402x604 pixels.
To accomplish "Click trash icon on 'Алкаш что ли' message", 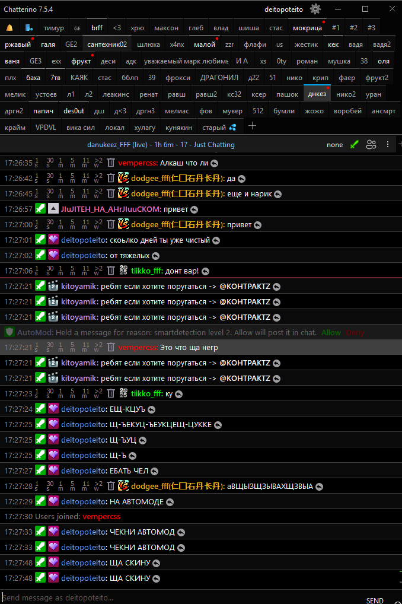I will pyautogui.click(x=110, y=163).
